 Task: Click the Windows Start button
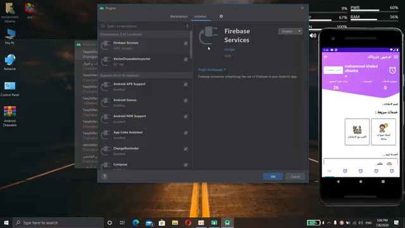[6, 222]
